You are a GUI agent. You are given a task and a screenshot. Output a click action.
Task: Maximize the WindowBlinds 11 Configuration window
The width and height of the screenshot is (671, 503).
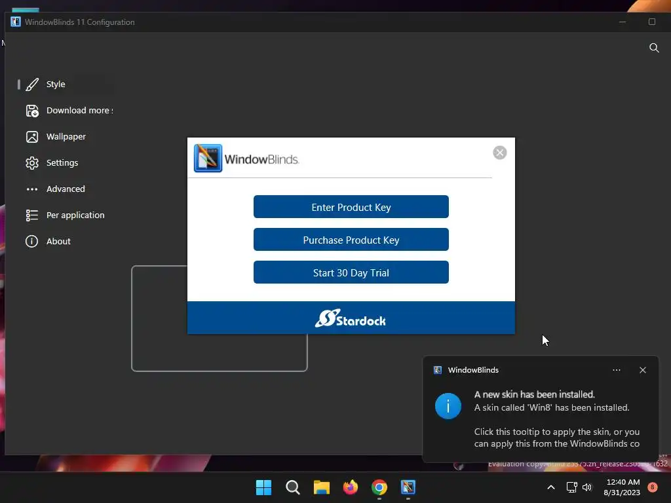(652, 22)
